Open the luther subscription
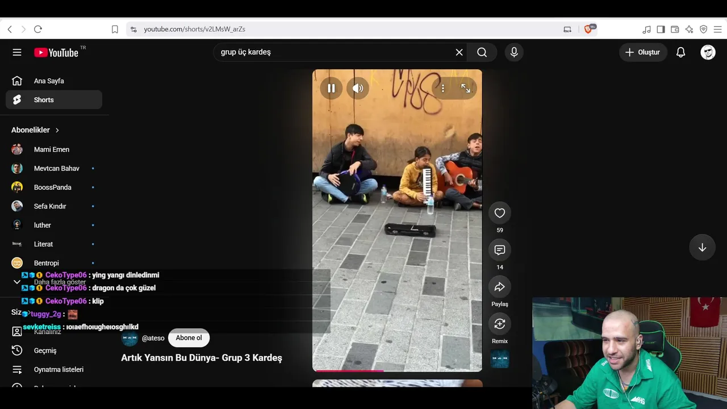 pos(54,225)
